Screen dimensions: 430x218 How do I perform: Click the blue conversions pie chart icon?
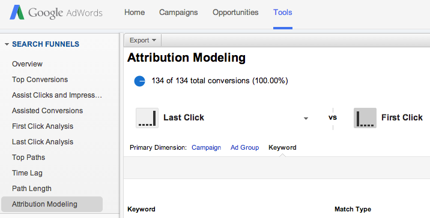pos(139,81)
